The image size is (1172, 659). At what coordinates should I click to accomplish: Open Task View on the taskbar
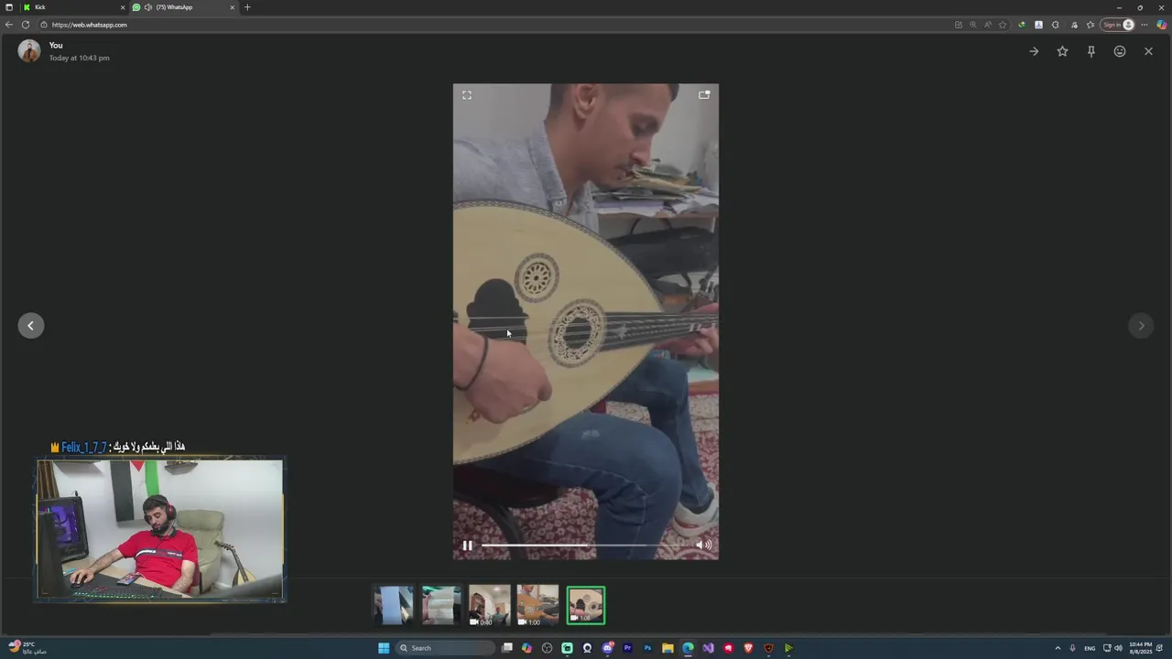click(x=506, y=648)
